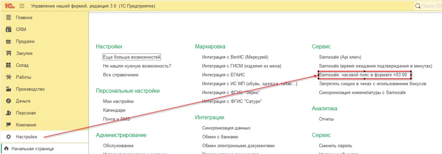
Task: Open Почта и SMS link
Action: click(116, 119)
